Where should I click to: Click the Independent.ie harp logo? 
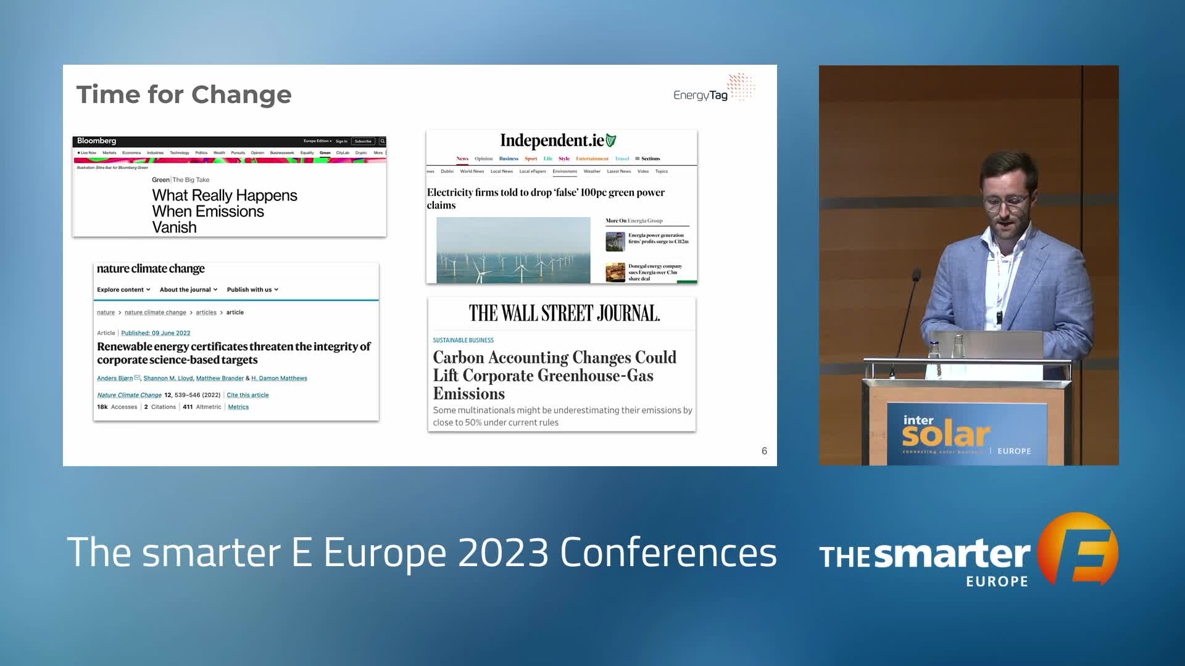click(x=611, y=141)
